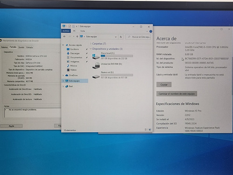
Task: Click the Back arrow in File Explorer
Action: 64,36
